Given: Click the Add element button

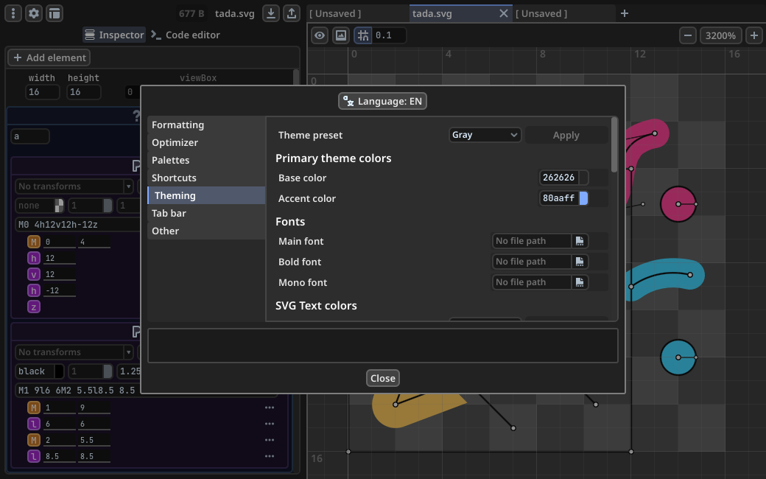Looking at the screenshot, I should (x=49, y=57).
